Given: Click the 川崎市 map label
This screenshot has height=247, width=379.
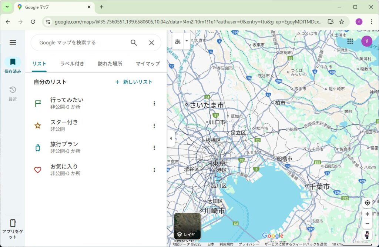Looking at the screenshot, I should (214, 211).
